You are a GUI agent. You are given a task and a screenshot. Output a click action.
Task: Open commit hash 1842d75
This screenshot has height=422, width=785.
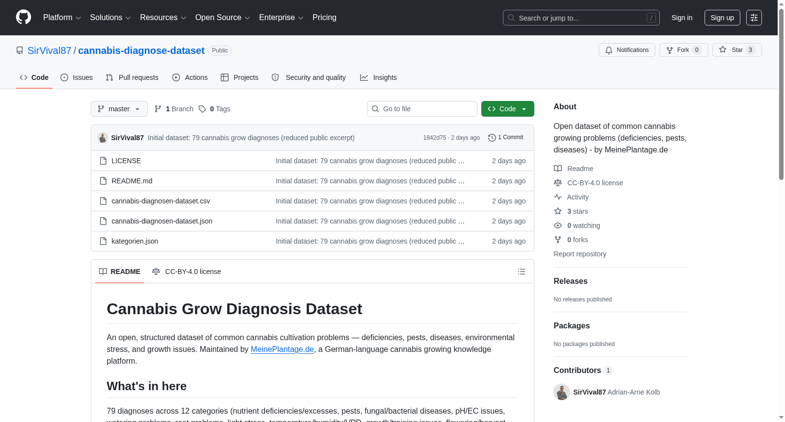(435, 138)
